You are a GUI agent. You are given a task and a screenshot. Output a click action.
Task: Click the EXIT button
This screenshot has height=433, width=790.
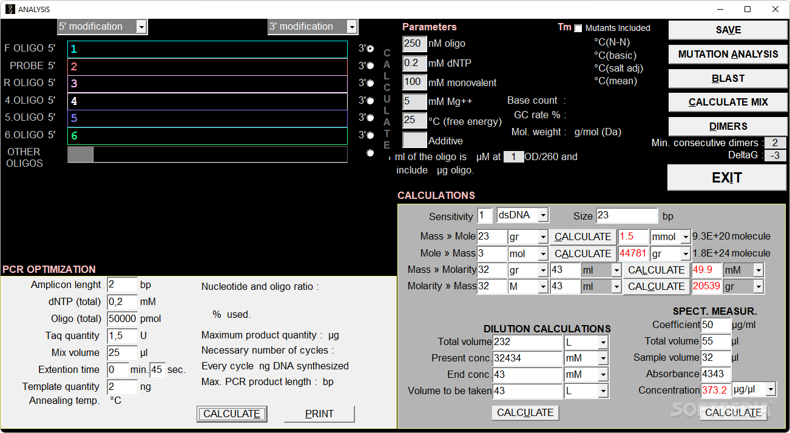(x=727, y=178)
